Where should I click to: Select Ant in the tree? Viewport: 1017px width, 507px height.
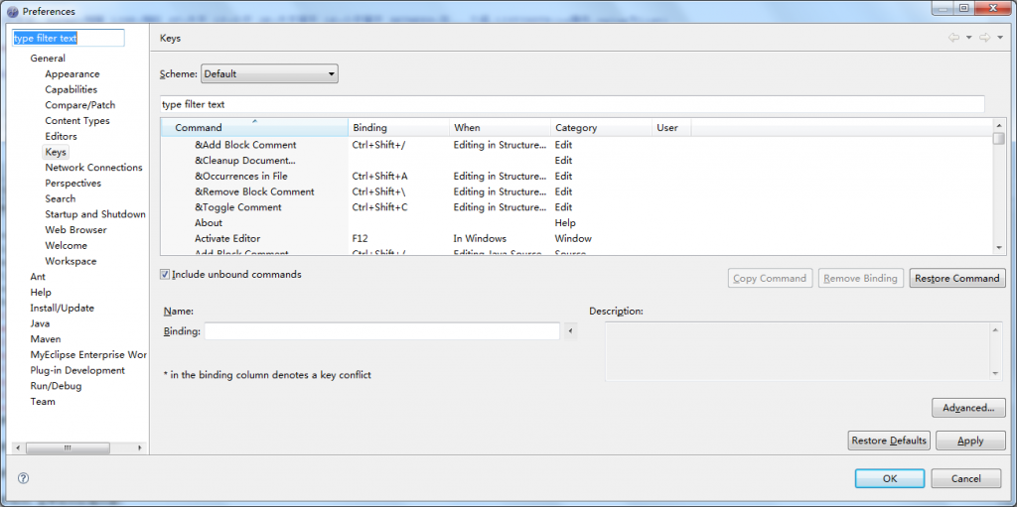pyautogui.click(x=38, y=276)
